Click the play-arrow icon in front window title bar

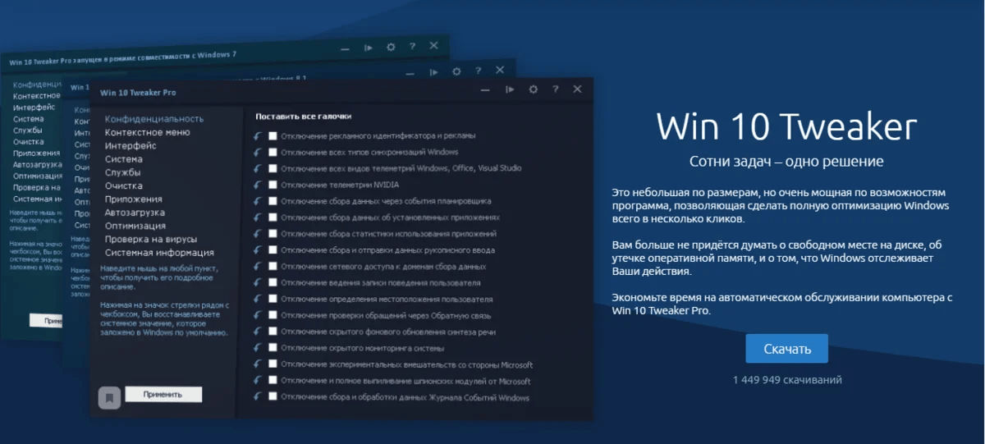pyautogui.click(x=510, y=89)
